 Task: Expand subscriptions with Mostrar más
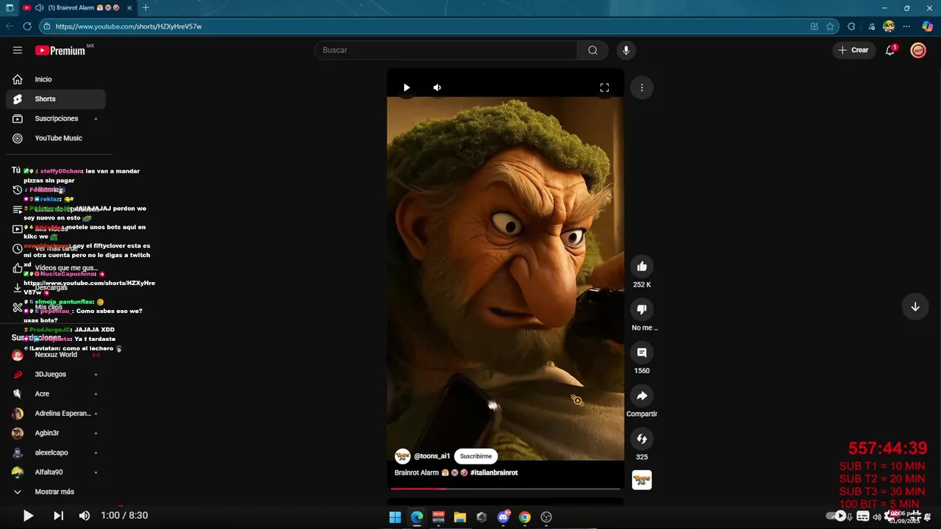tap(56, 492)
